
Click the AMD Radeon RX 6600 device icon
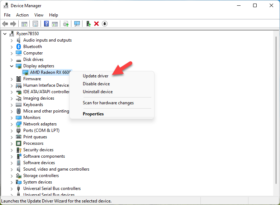[x=25, y=72]
